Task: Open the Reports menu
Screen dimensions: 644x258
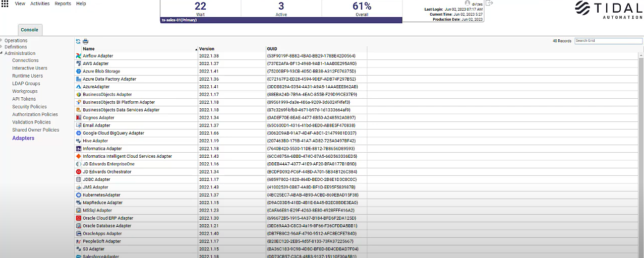Action: [63, 4]
